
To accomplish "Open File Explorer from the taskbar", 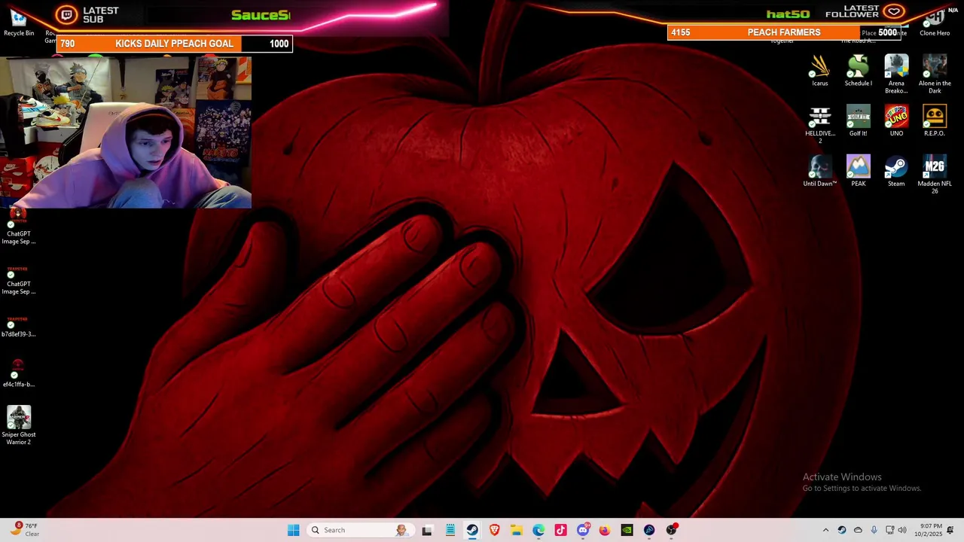I will click(516, 530).
